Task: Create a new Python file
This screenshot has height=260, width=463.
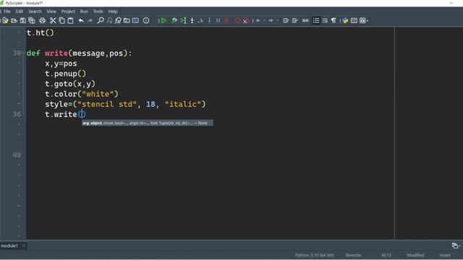Action: pos(5,21)
